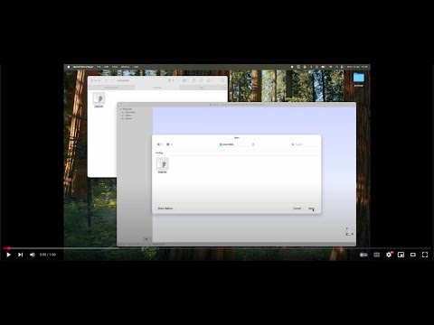Click the Show Options button

pos(165,209)
